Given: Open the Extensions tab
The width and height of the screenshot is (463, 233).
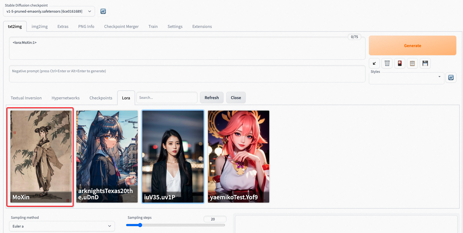Looking at the screenshot, I should tap(202, 27).
